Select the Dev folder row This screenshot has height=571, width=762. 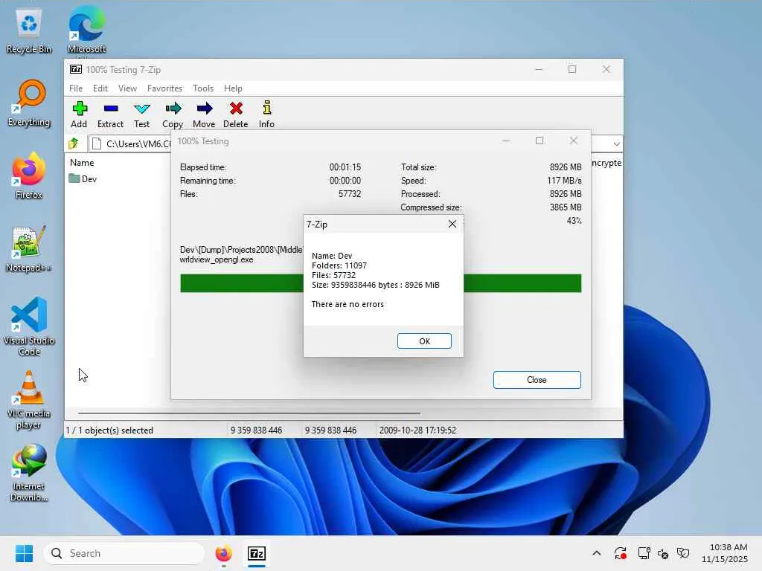point(83,178)
